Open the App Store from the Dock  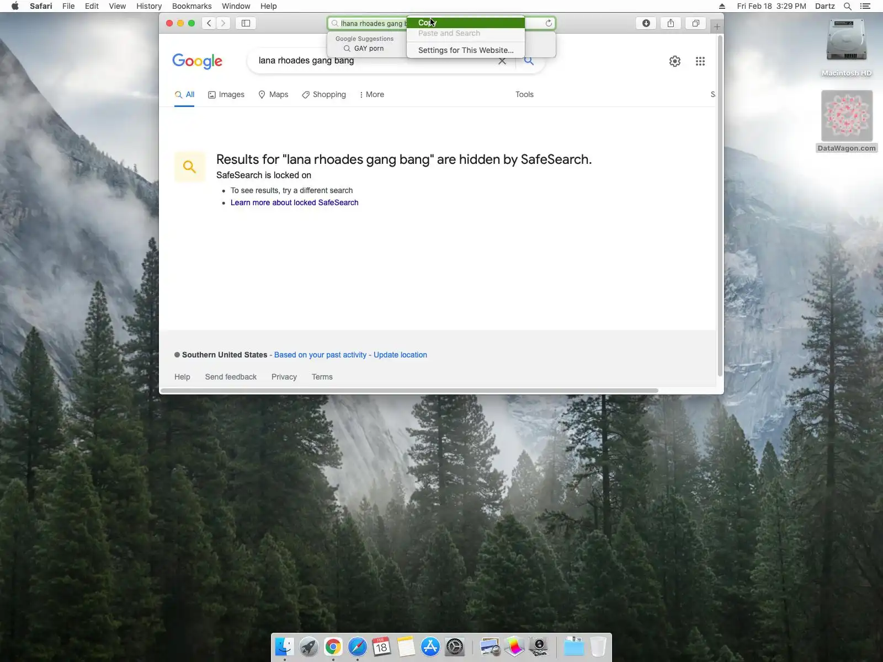pyautogui.click(x=430, y=647)
